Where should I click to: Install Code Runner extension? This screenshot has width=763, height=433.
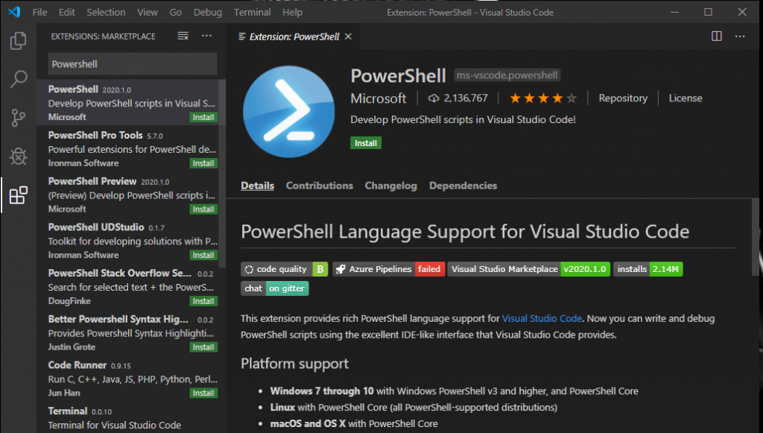pyautogui.click(x=203, y=393)
